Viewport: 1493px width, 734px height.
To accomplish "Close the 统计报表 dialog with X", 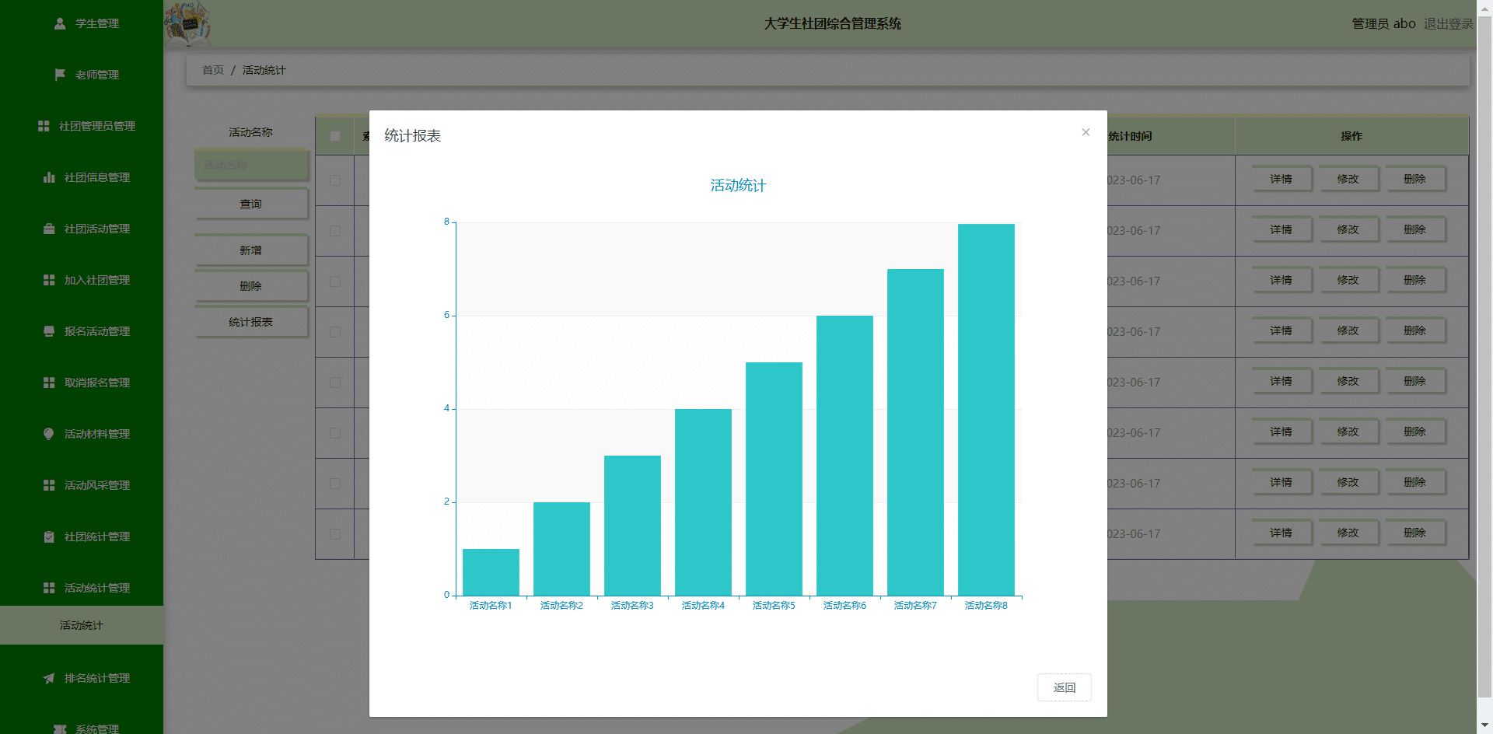I will click(x=1086, y=132).
